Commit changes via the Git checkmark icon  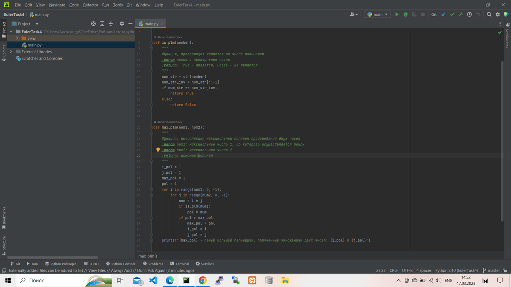[x=452, y=14]
